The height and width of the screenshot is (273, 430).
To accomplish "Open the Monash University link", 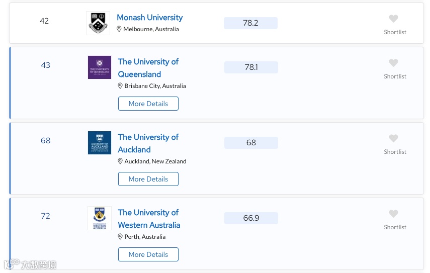I will point(149,18).
